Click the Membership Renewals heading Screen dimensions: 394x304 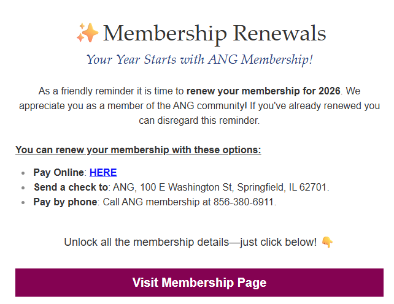coord(214,33)
